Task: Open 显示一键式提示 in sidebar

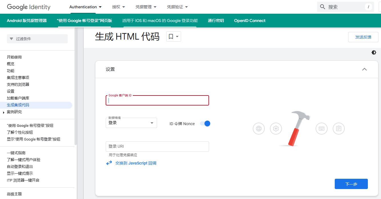Action: 20,173
